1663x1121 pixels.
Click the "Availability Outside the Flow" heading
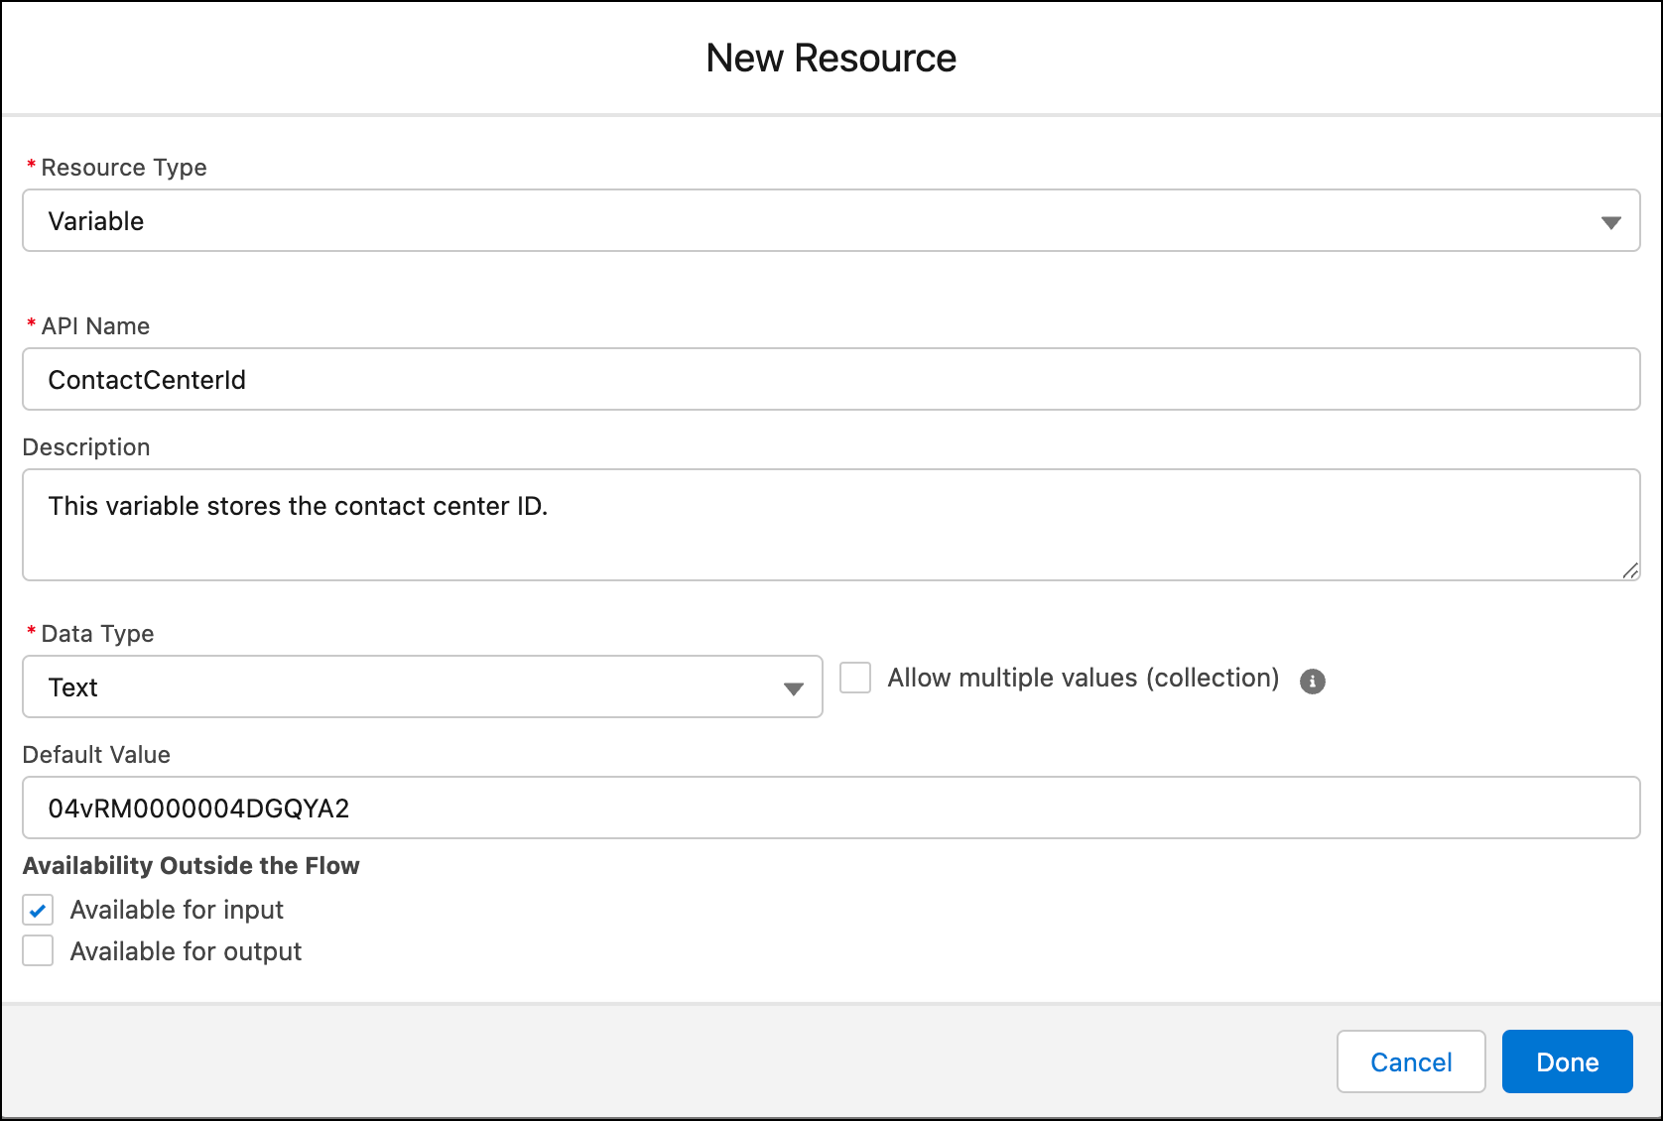click(192, 865)
